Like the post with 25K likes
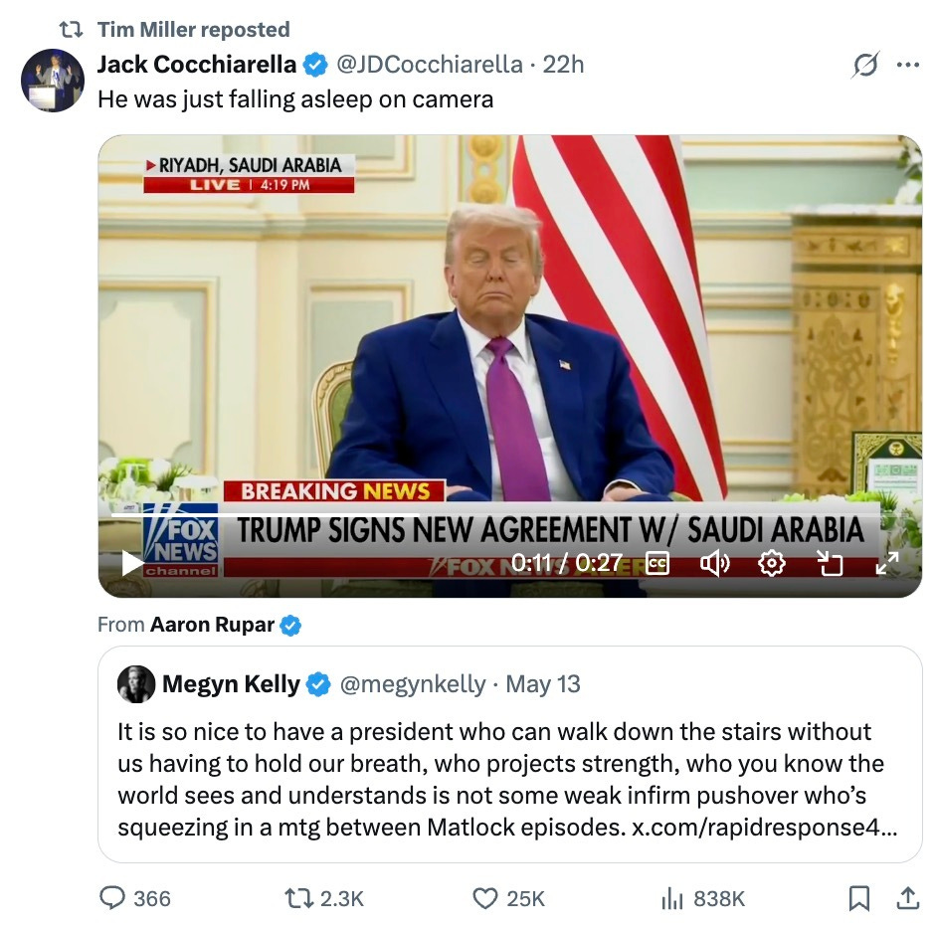Image resolution: width=937 pixels, height=931 pixels. pyautogui.click(x=508, y=898)
